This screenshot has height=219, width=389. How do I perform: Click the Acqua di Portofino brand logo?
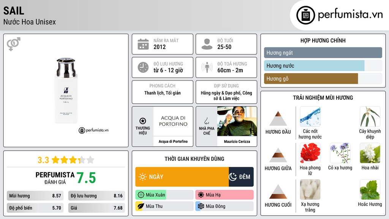coord(173,121)
